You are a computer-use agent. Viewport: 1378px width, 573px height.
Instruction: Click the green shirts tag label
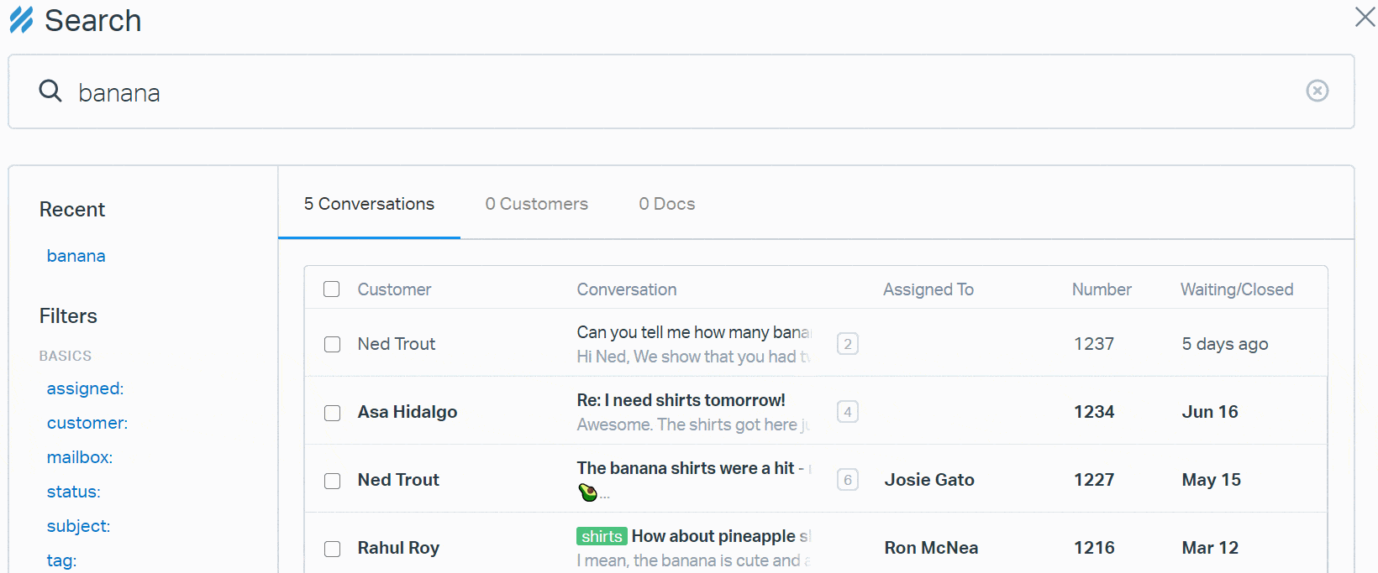click(x=602, y=536)
